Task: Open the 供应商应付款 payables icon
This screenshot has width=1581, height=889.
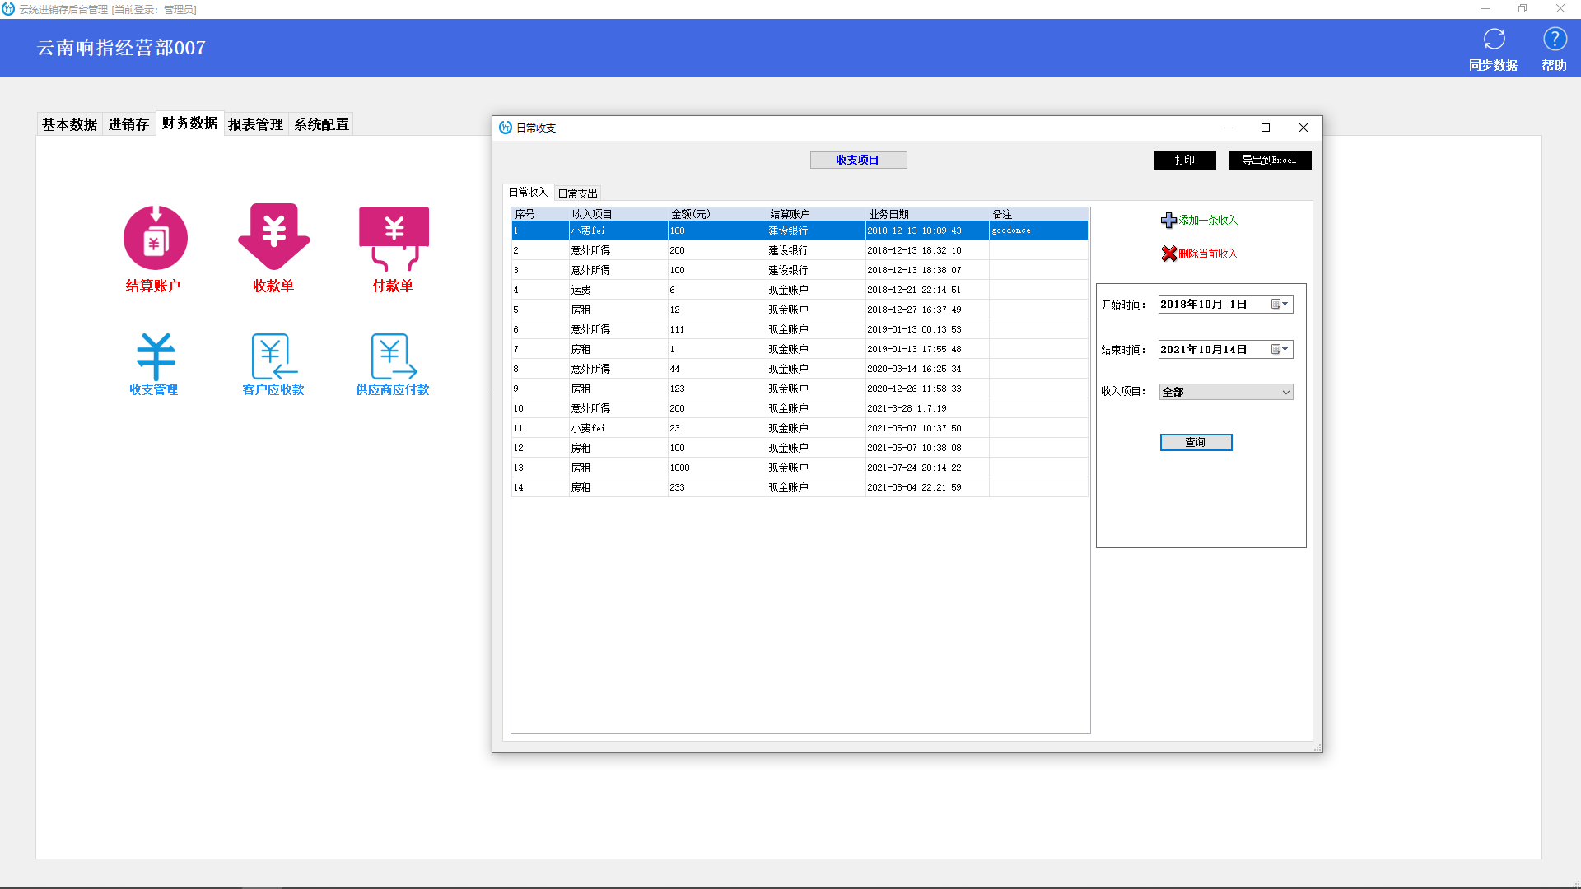Action: tap(394, 356)
